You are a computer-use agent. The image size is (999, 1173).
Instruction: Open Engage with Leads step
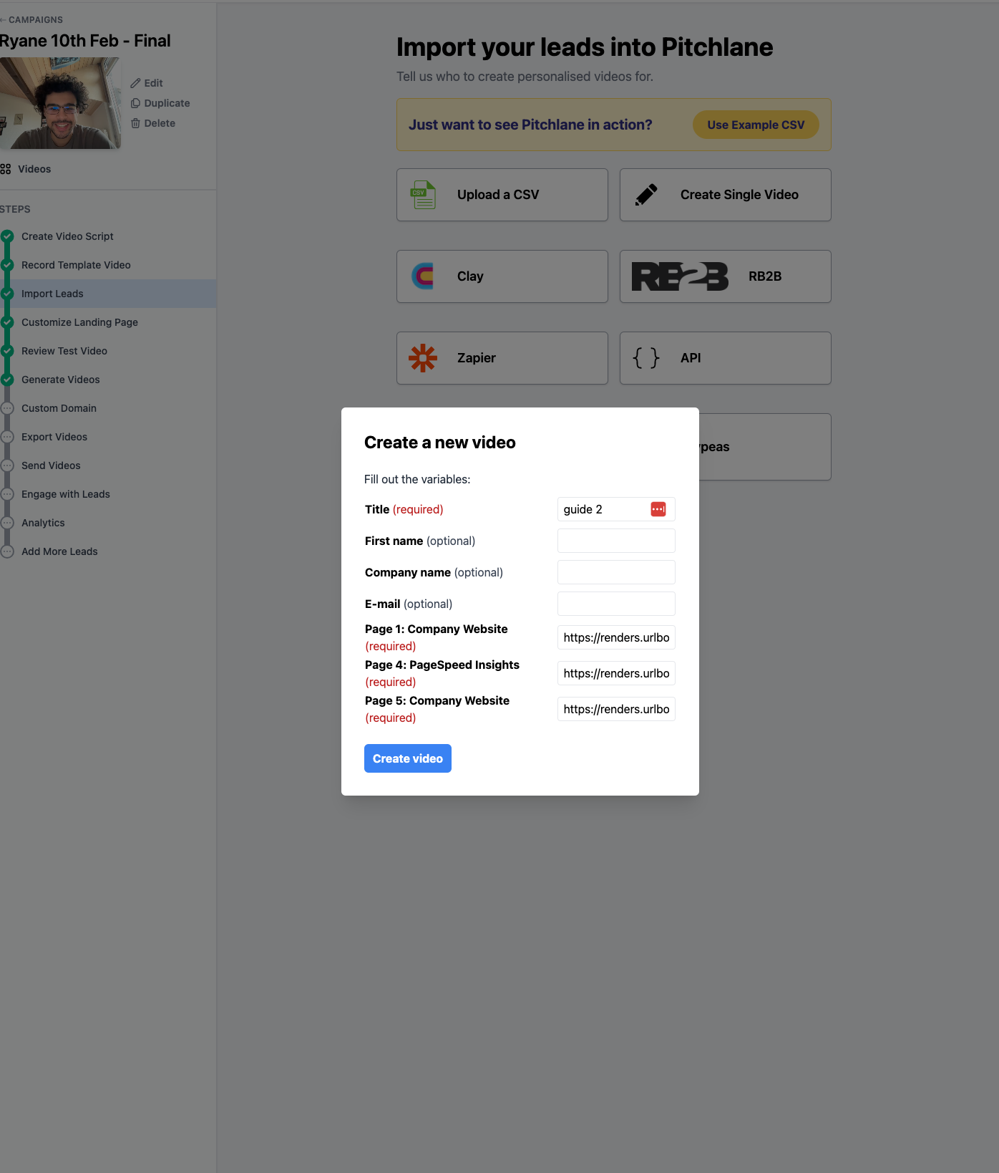tap(108, 494)
